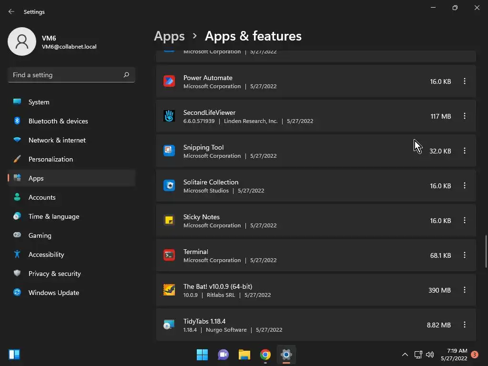Click the back arrow button
Screen dimensions: 488x366
click(x=11, y=11)
